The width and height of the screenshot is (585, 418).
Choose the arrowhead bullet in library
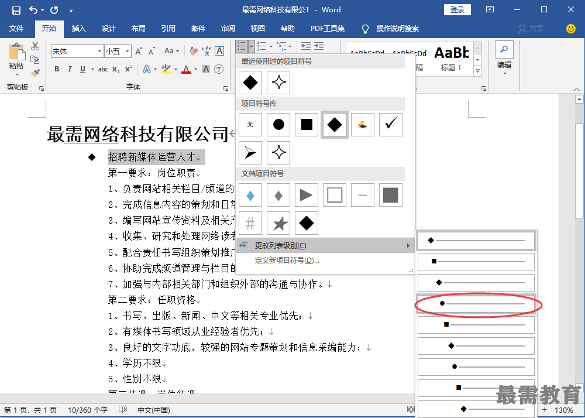[x=250, y=153]
